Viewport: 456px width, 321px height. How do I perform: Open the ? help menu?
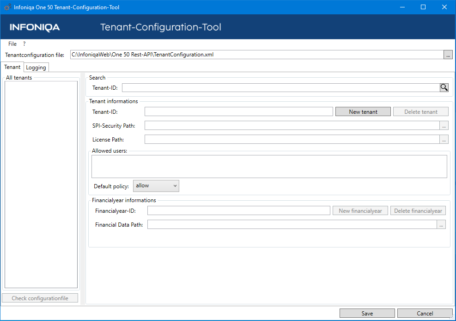click(x=24, y=44)
